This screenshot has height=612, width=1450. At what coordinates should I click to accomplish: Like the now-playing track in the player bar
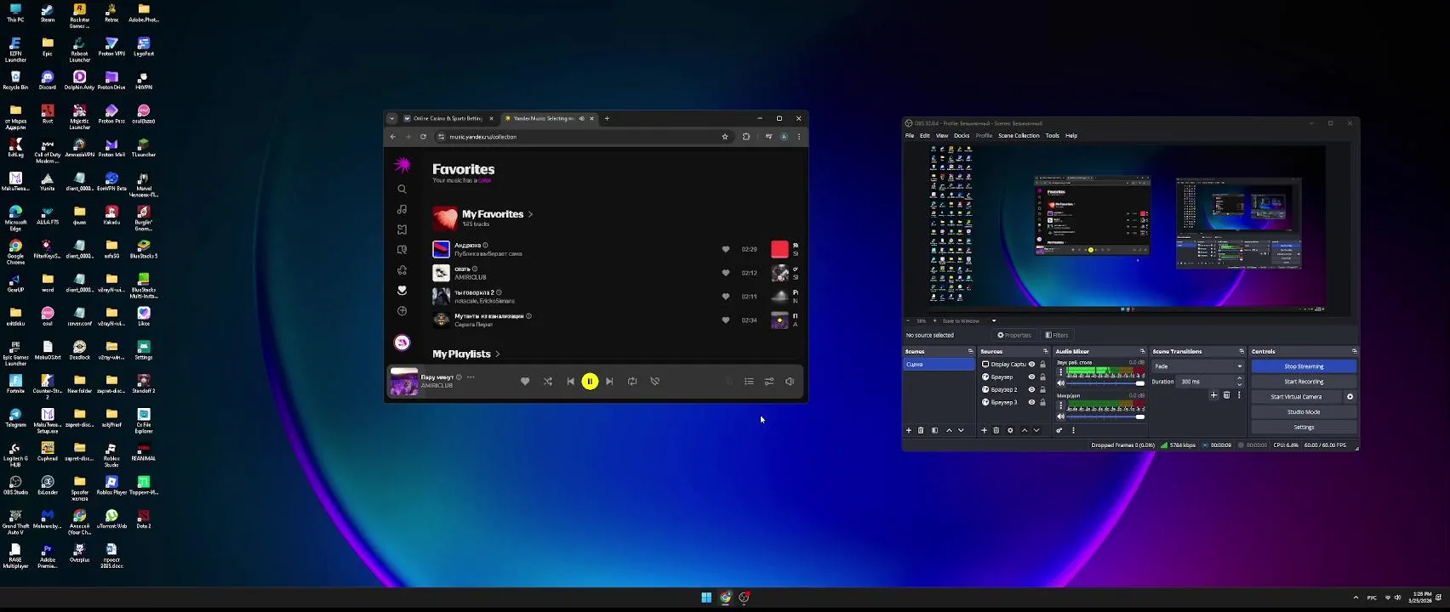[x=525, y=382]
